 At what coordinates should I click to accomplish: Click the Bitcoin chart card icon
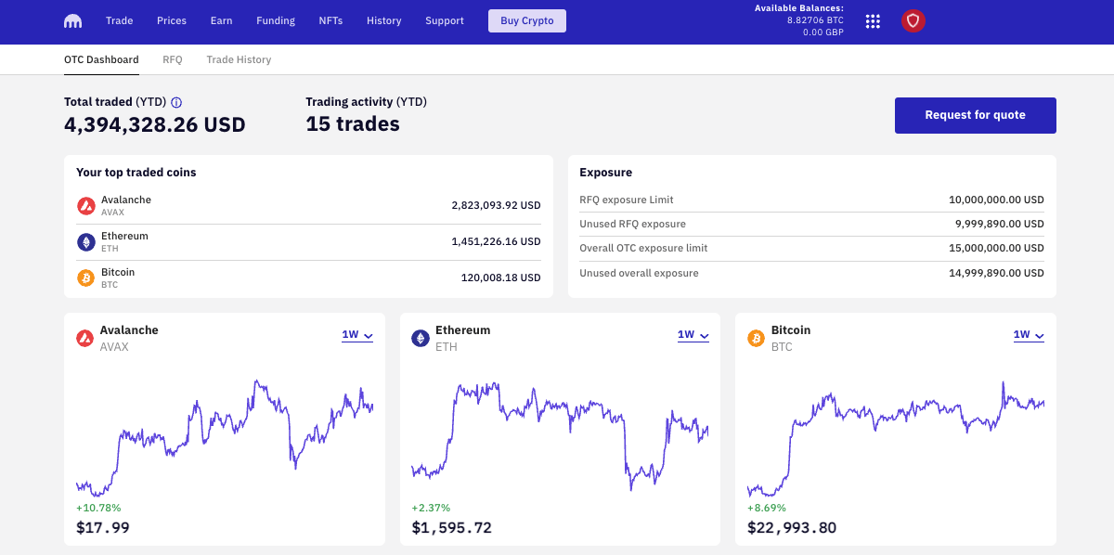click(x=756, y=339)
